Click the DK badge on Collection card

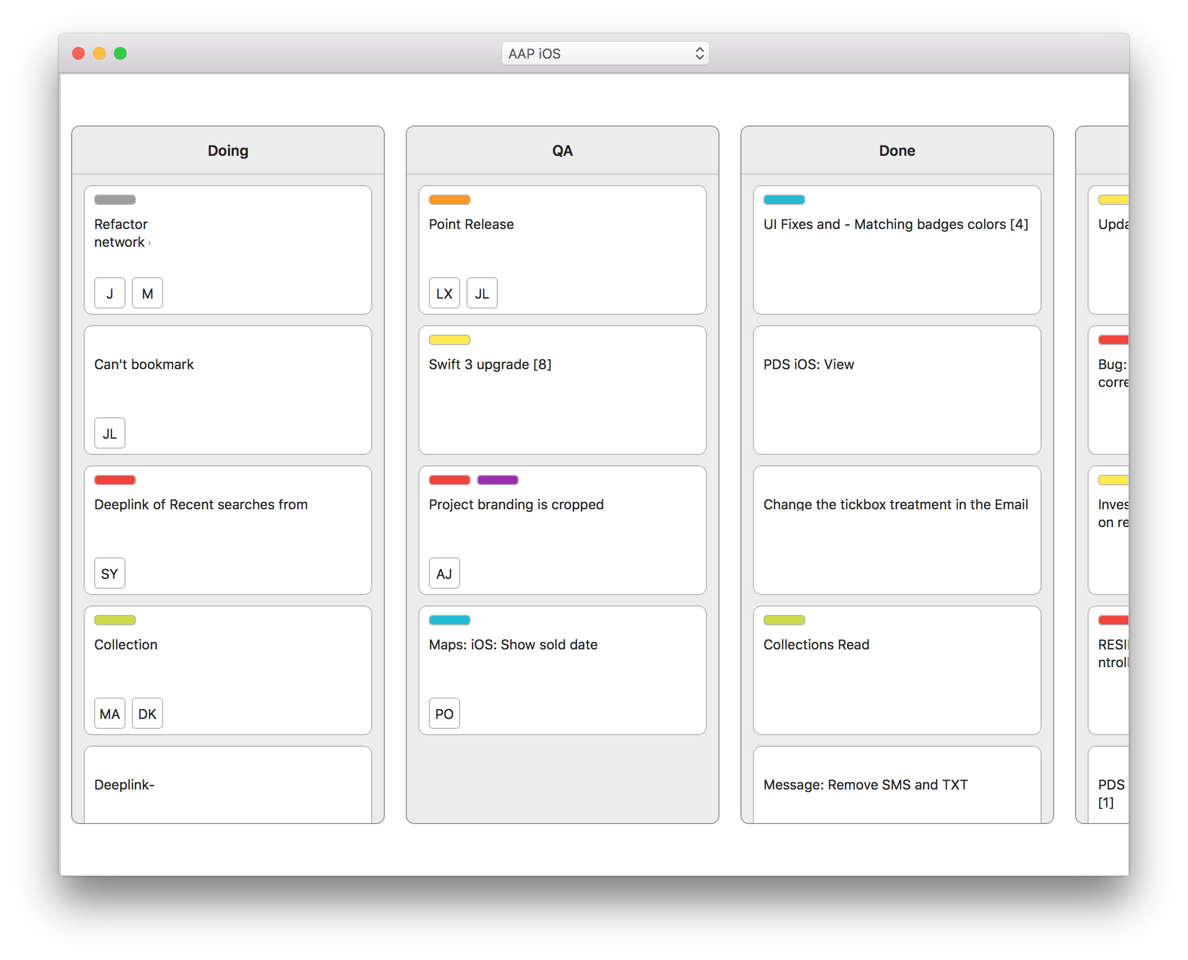147,713
